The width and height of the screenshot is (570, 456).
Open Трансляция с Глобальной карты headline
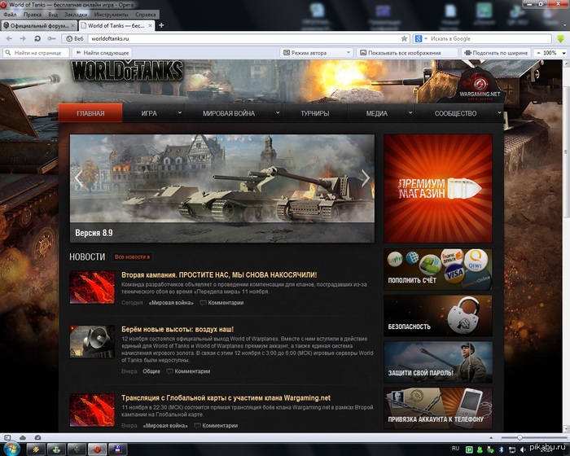click(226, 398)
